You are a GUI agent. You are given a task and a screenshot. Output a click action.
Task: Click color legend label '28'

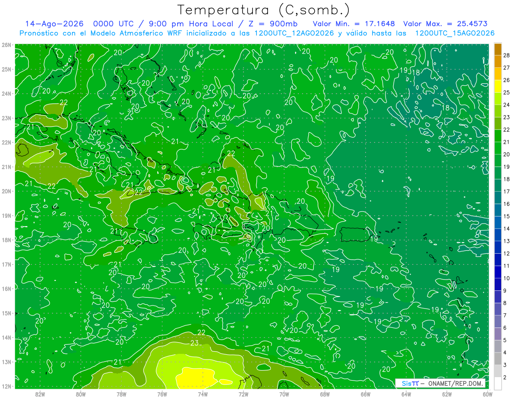pos(507,55)
